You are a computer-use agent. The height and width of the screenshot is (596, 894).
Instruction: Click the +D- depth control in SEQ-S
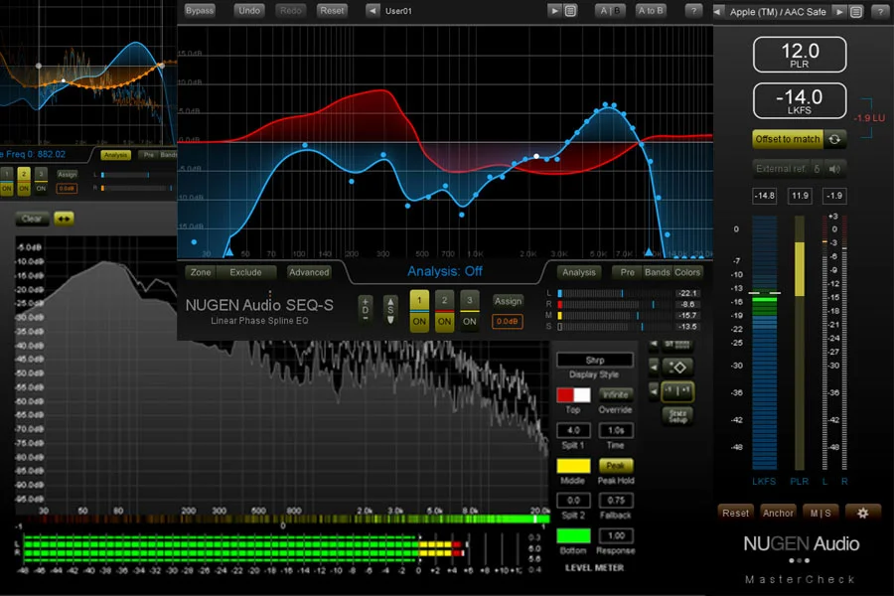coord(366,310)
